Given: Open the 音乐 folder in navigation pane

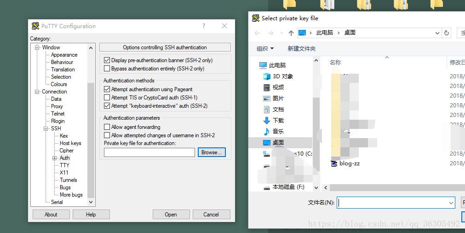Looking at the screenshot, I should pos(274,131).
